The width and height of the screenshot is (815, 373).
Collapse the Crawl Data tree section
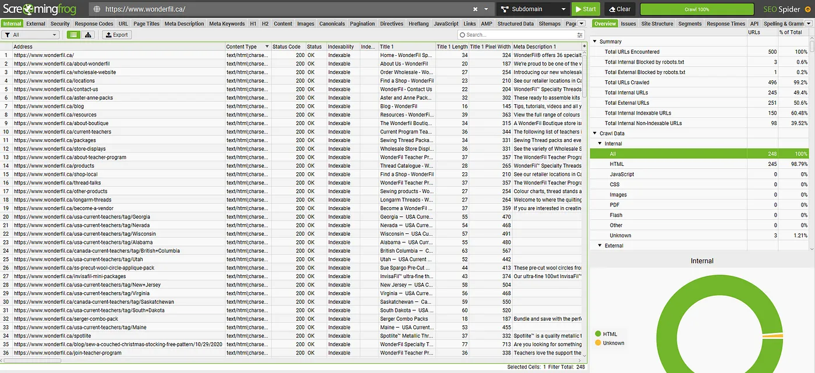click(595, 133)
